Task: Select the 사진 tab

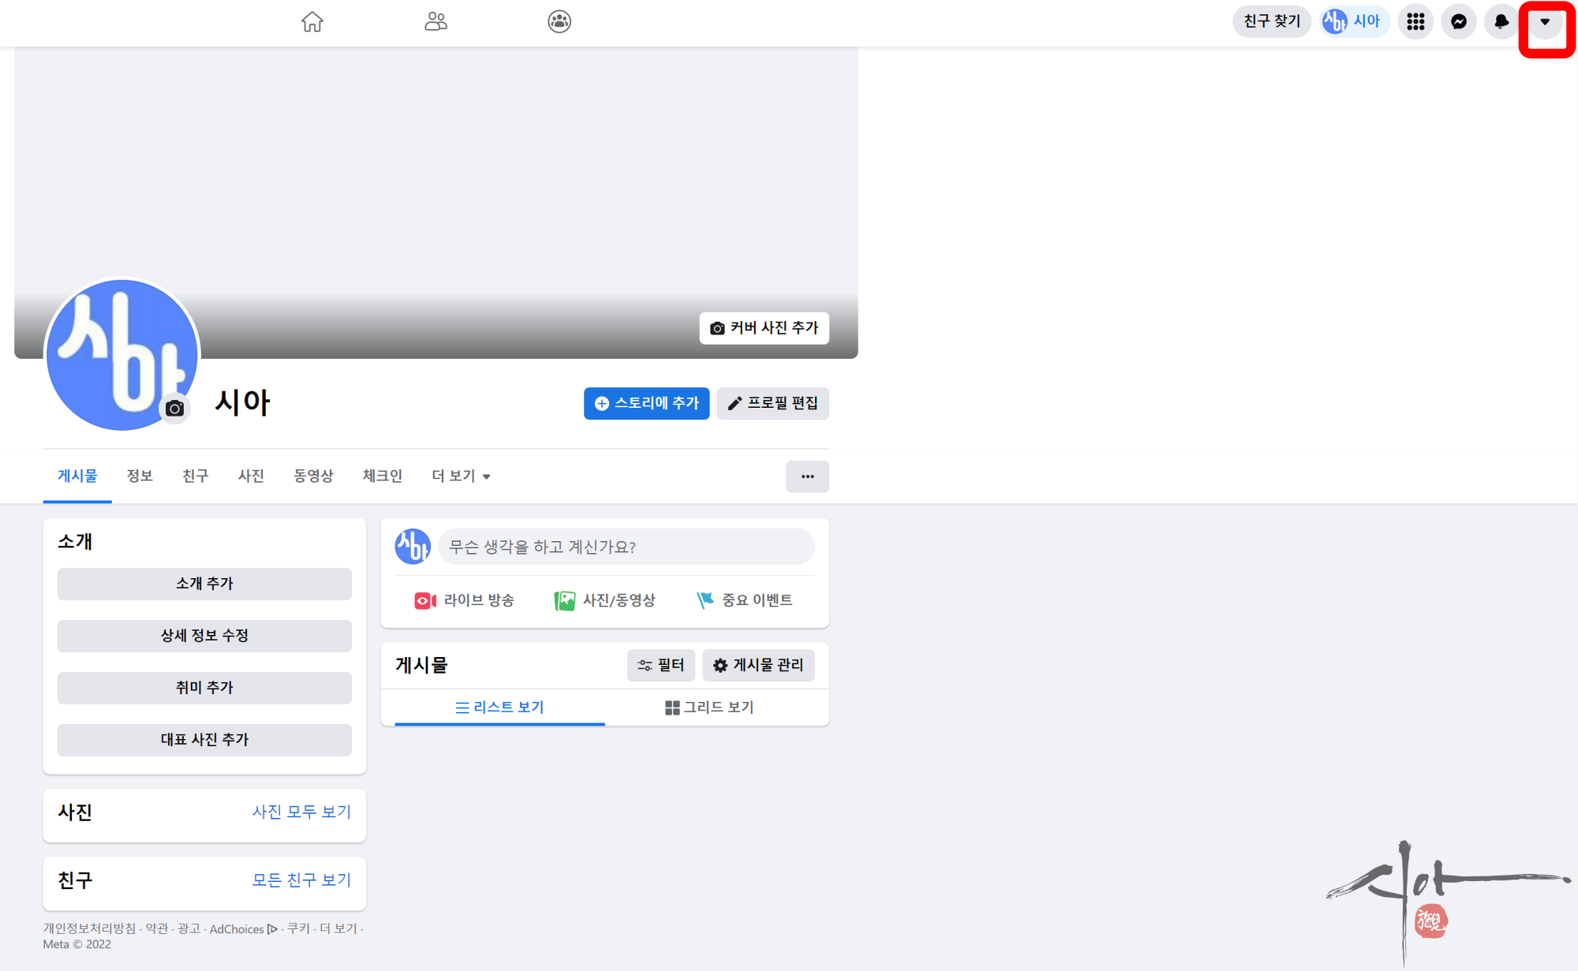Action: 251,476
